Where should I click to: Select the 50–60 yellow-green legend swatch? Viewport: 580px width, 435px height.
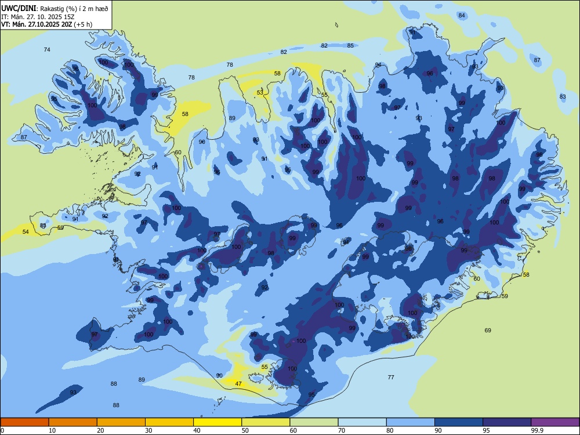pos(266,422)
